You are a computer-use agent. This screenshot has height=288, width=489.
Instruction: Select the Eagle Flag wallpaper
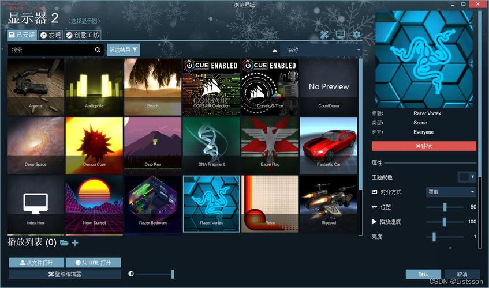pyautogui.click(x=270, y=146)
